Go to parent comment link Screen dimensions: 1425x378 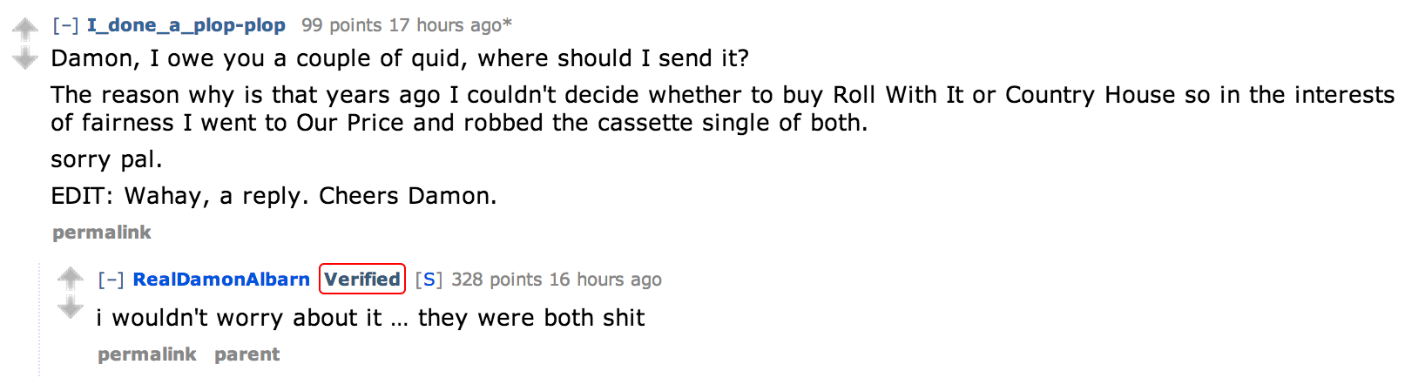pyautogui.click(x=247, y=354)
